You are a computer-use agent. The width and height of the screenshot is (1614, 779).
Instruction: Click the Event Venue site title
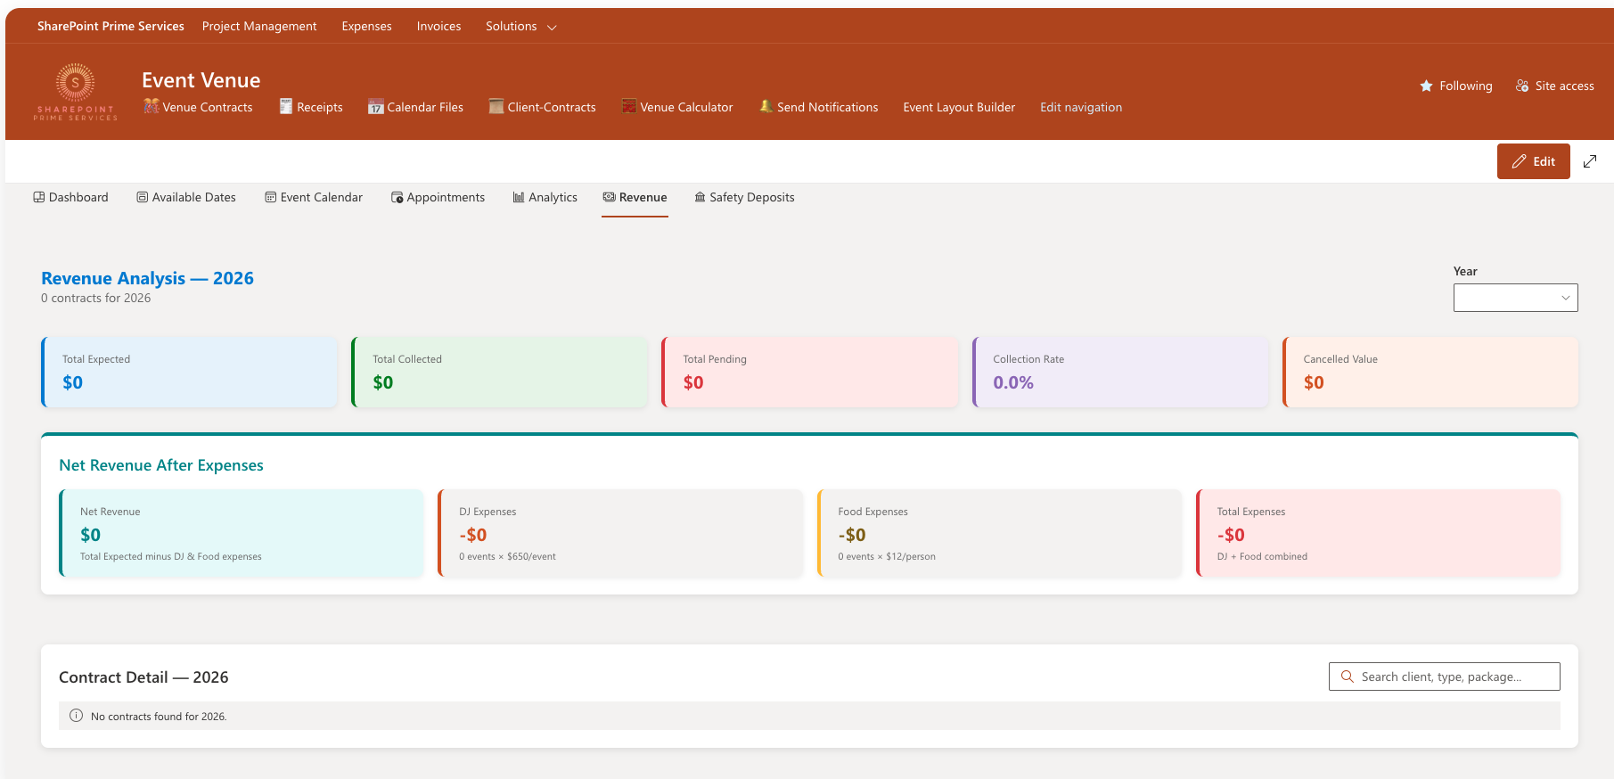click(201, 80)
